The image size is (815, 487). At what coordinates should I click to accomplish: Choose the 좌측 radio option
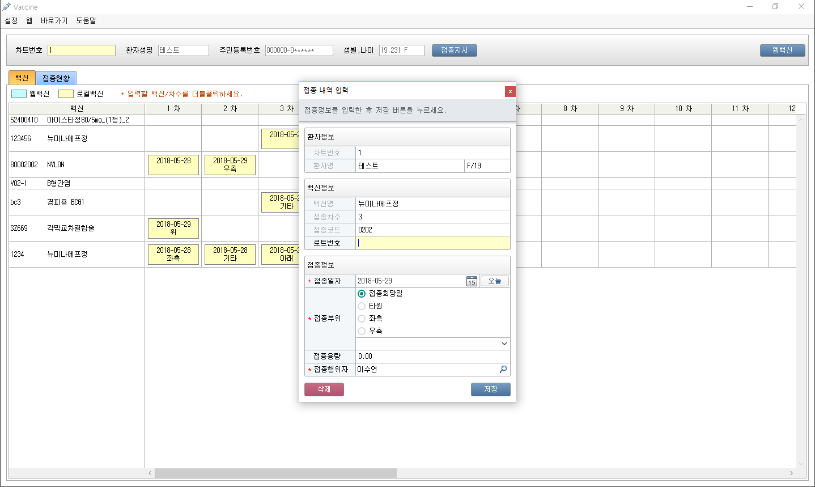pos(362,319)
